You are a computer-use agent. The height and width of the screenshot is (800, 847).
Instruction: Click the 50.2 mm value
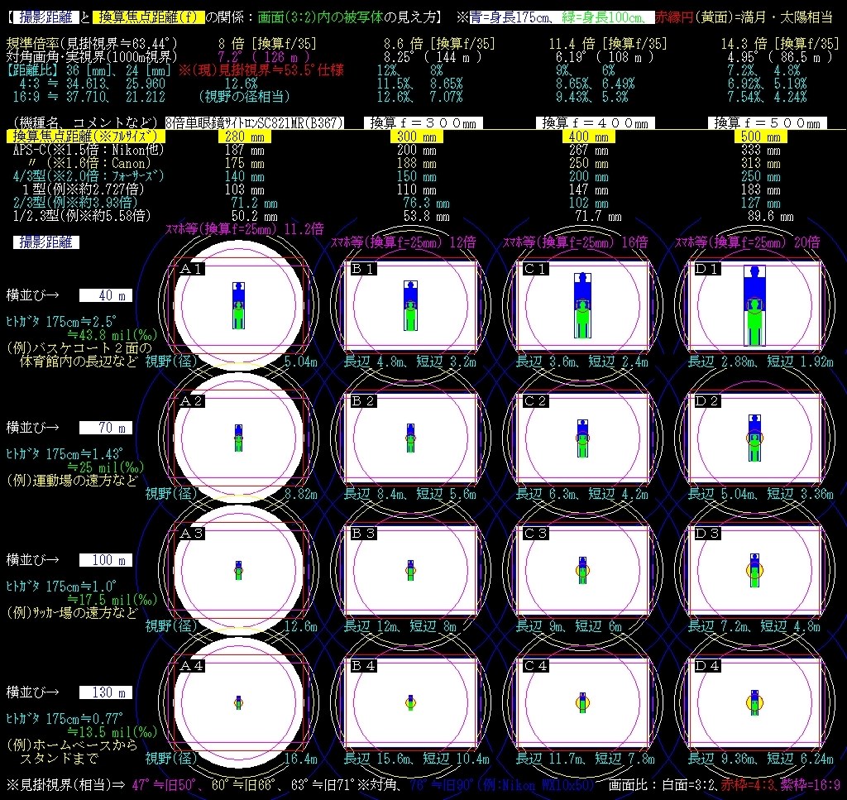[254, 216]
